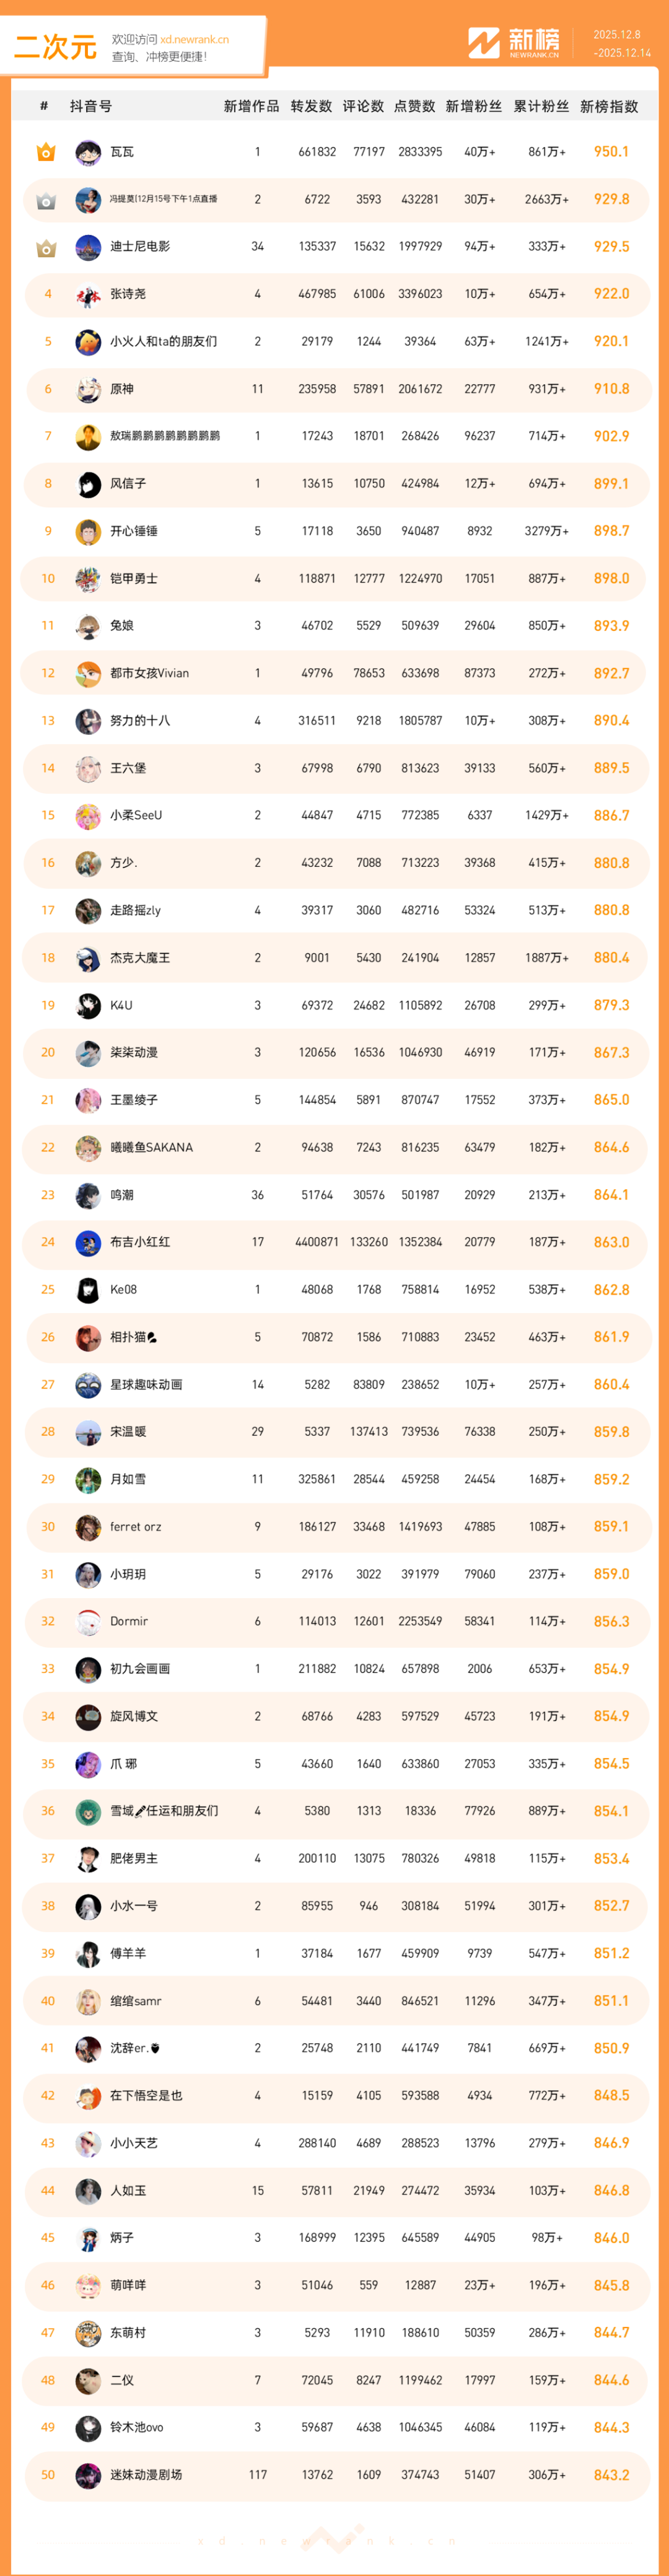
Task: Click the gold crown rank-one icon
Action: click(46, 152)
